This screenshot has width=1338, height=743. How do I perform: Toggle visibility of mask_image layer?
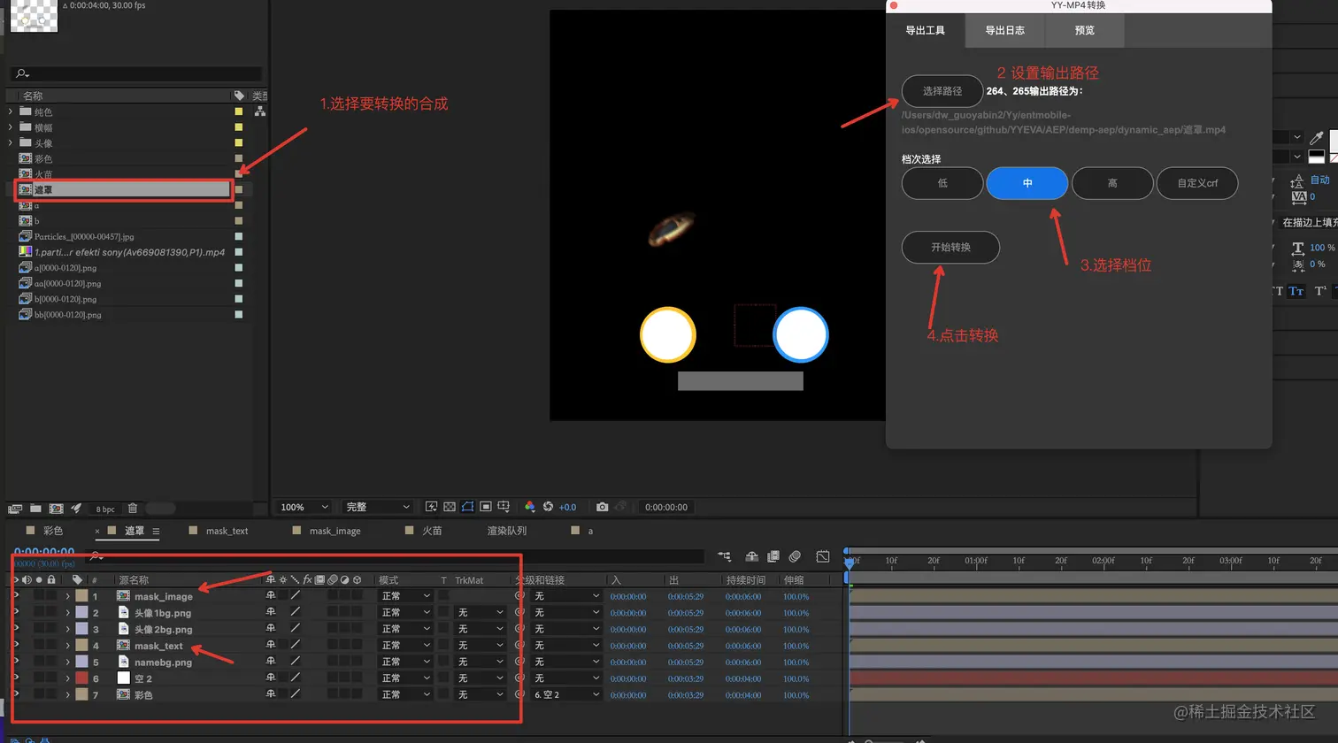coord(15,596)
